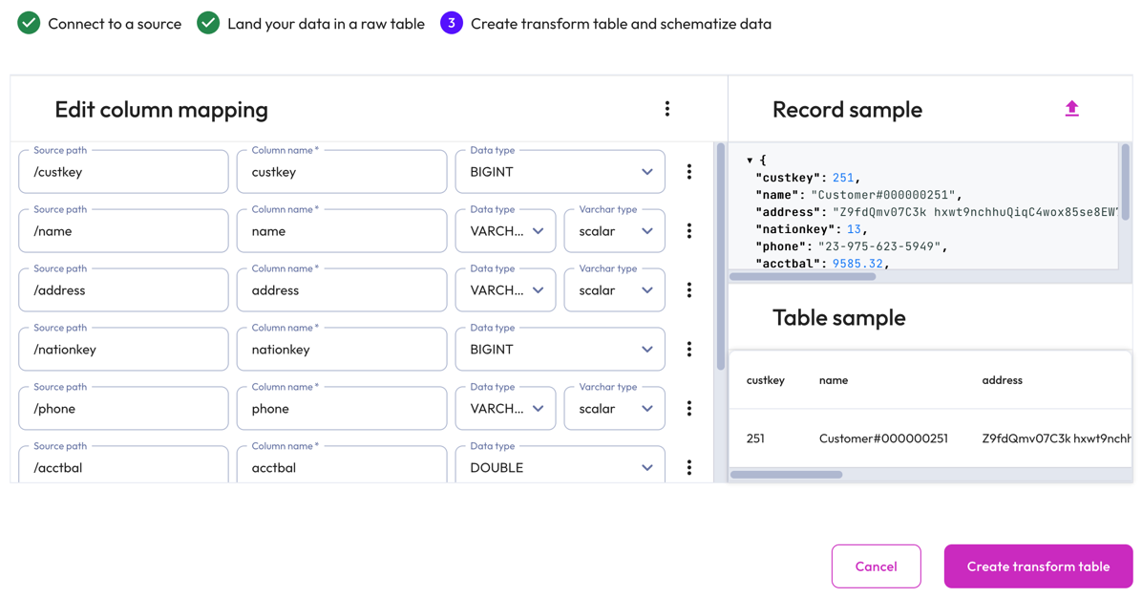The width and height of the screenshot is (1142, 598).
Task: Collapse the JSON record tree triangle
Action: point(750,160)
